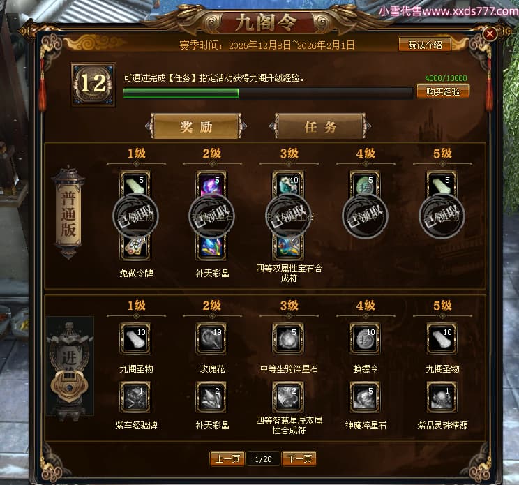Click the 紫车经验牌 reward icon
Screen dimensions: 519x485
[x=135, y=397]
